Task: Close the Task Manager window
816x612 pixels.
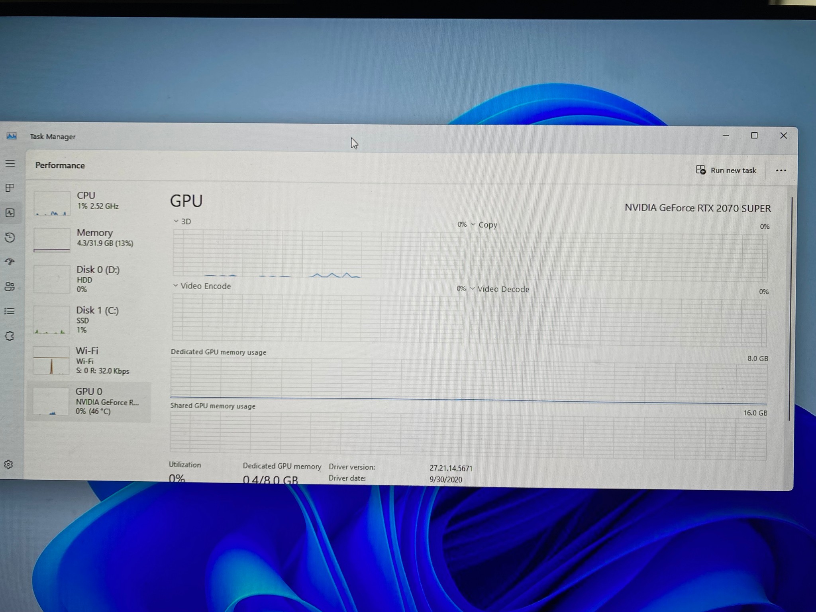Action: pyautogui.click(x=783, y=135)
